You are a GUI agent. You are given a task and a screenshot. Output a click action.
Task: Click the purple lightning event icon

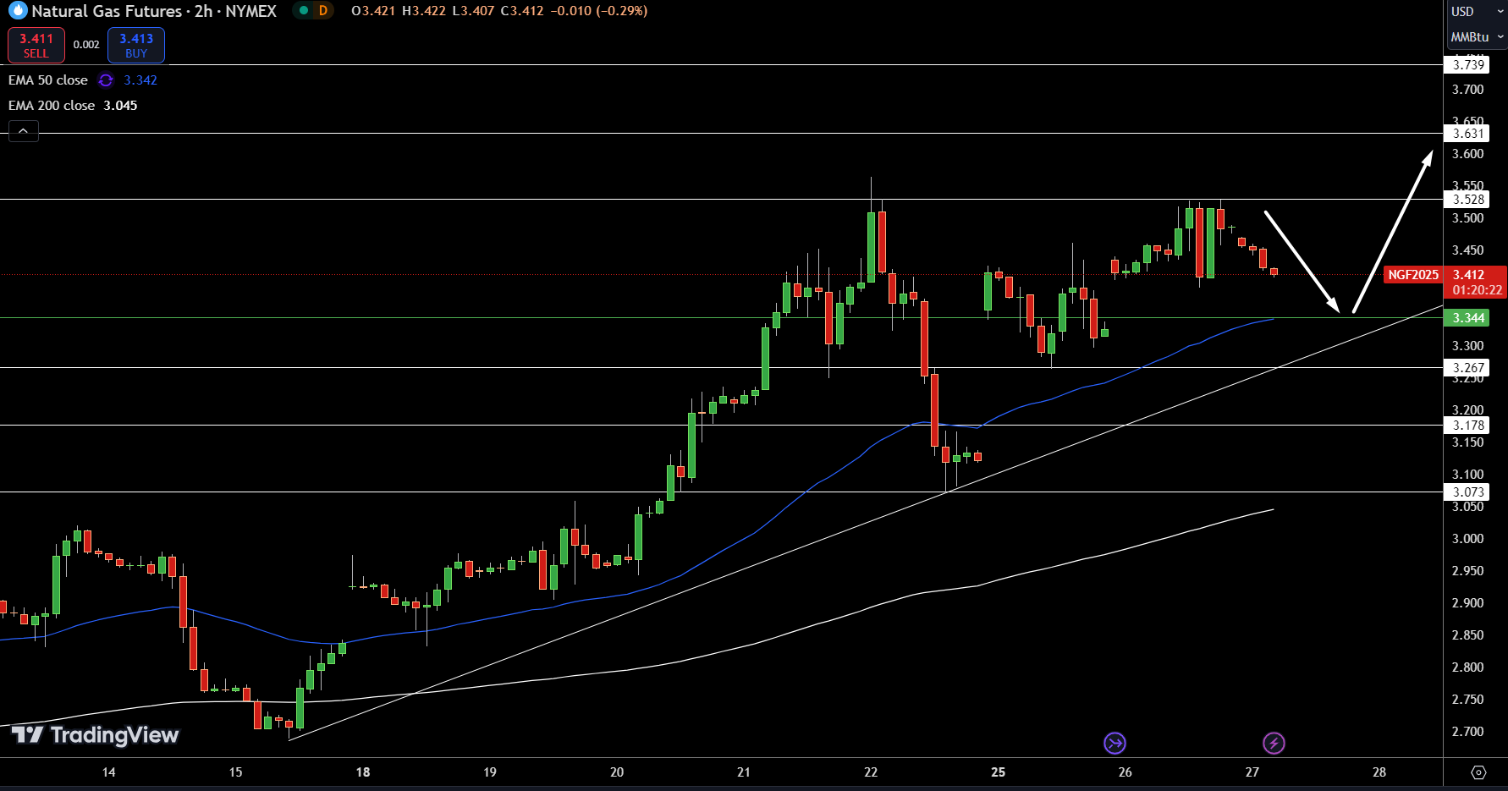1274,744
